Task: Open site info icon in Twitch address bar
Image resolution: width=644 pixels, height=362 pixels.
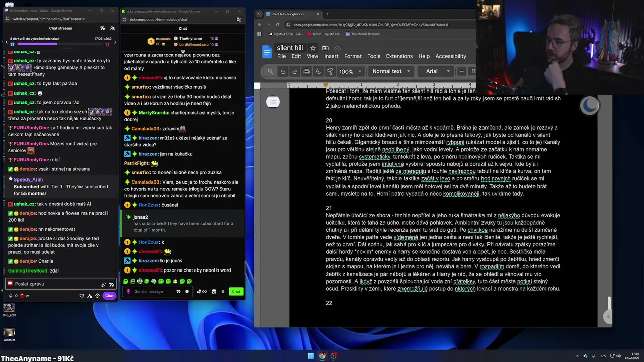Action: coord(7,19)
